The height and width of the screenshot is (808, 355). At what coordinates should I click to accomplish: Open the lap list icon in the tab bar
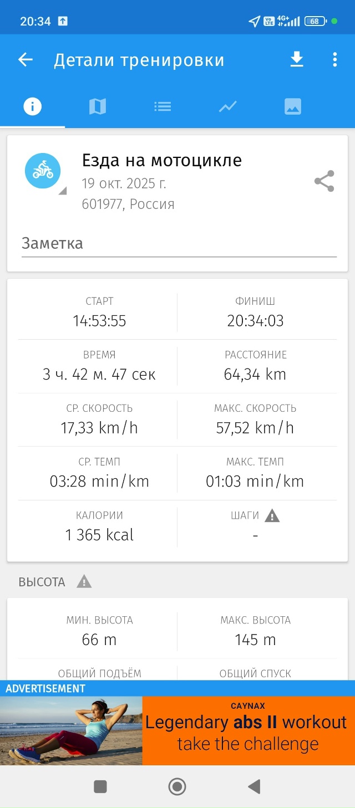163,106
